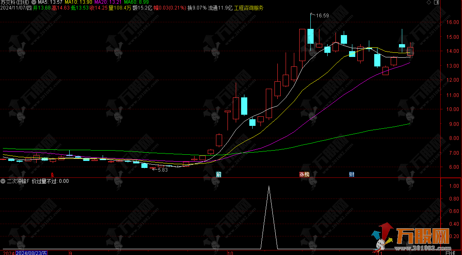Click the 1.00 indicator axis label
The width and height of the screenshot is (462, 255).
click(454, 186)
